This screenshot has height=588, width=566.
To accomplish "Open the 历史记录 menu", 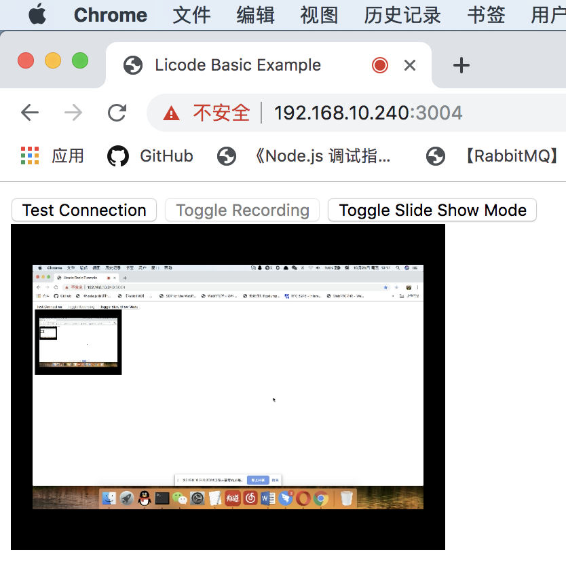I will coord(402,15).
